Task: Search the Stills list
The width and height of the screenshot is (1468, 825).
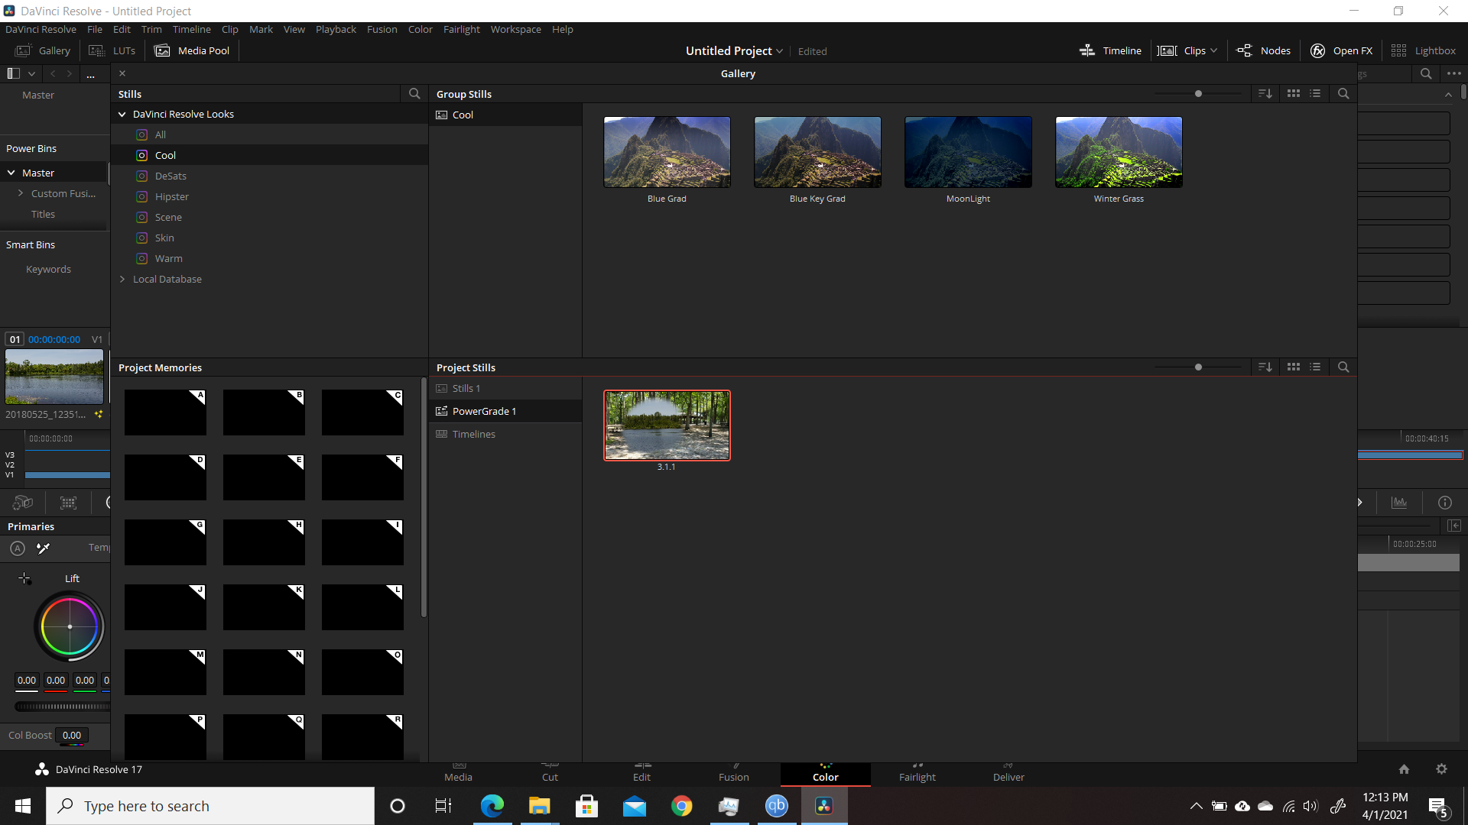Action: [x=414, y=93]
